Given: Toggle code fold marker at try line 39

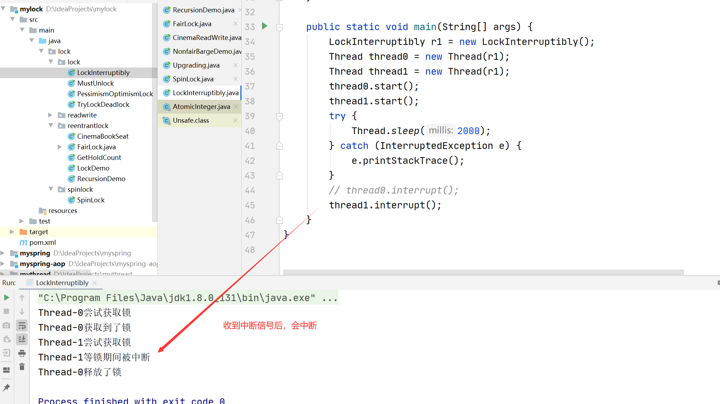Looking at the screenshot, I should coord(280,116).
